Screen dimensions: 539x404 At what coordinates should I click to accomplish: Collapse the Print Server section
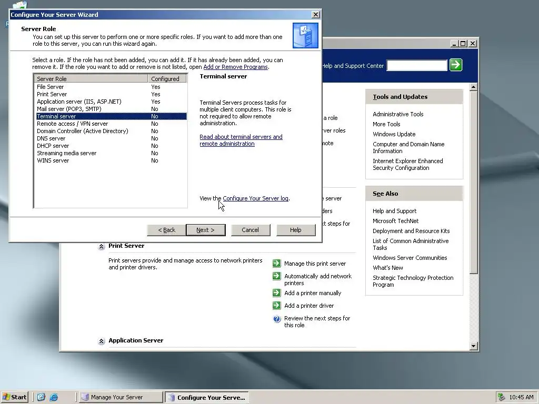coord(102,246)
